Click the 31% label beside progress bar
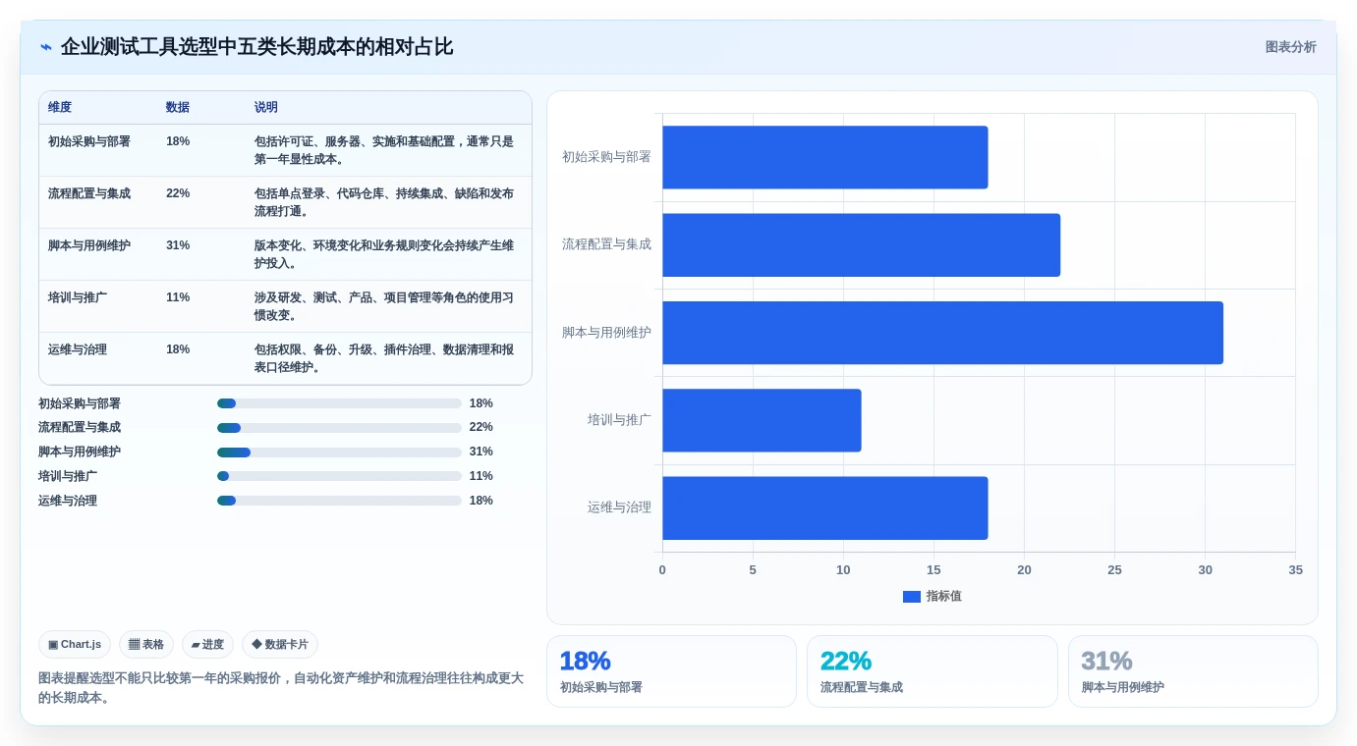 click(x=481, y=453)
